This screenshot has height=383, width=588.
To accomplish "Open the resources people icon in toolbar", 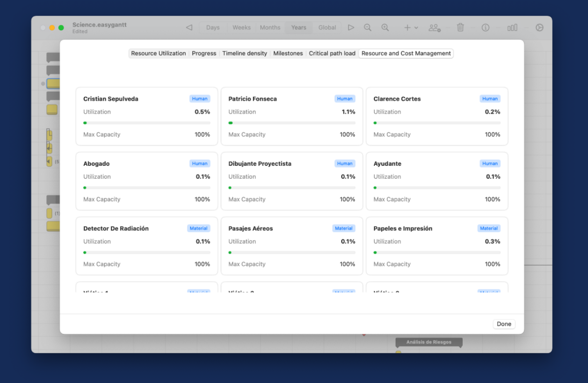I will (434, 27).
